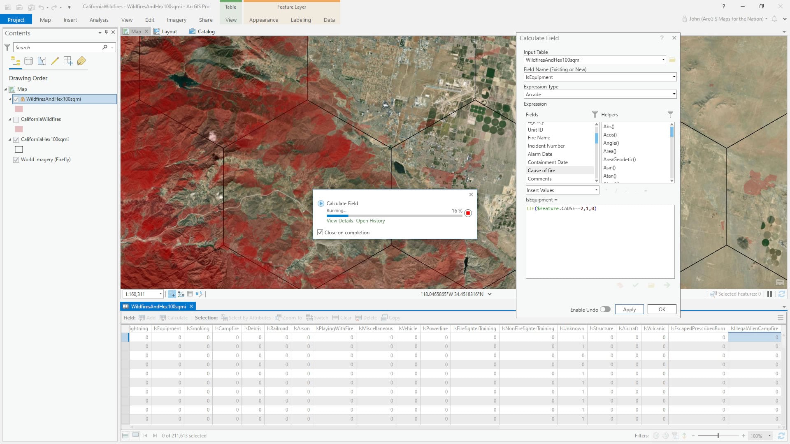Click the expression text box

click(600, 242)
